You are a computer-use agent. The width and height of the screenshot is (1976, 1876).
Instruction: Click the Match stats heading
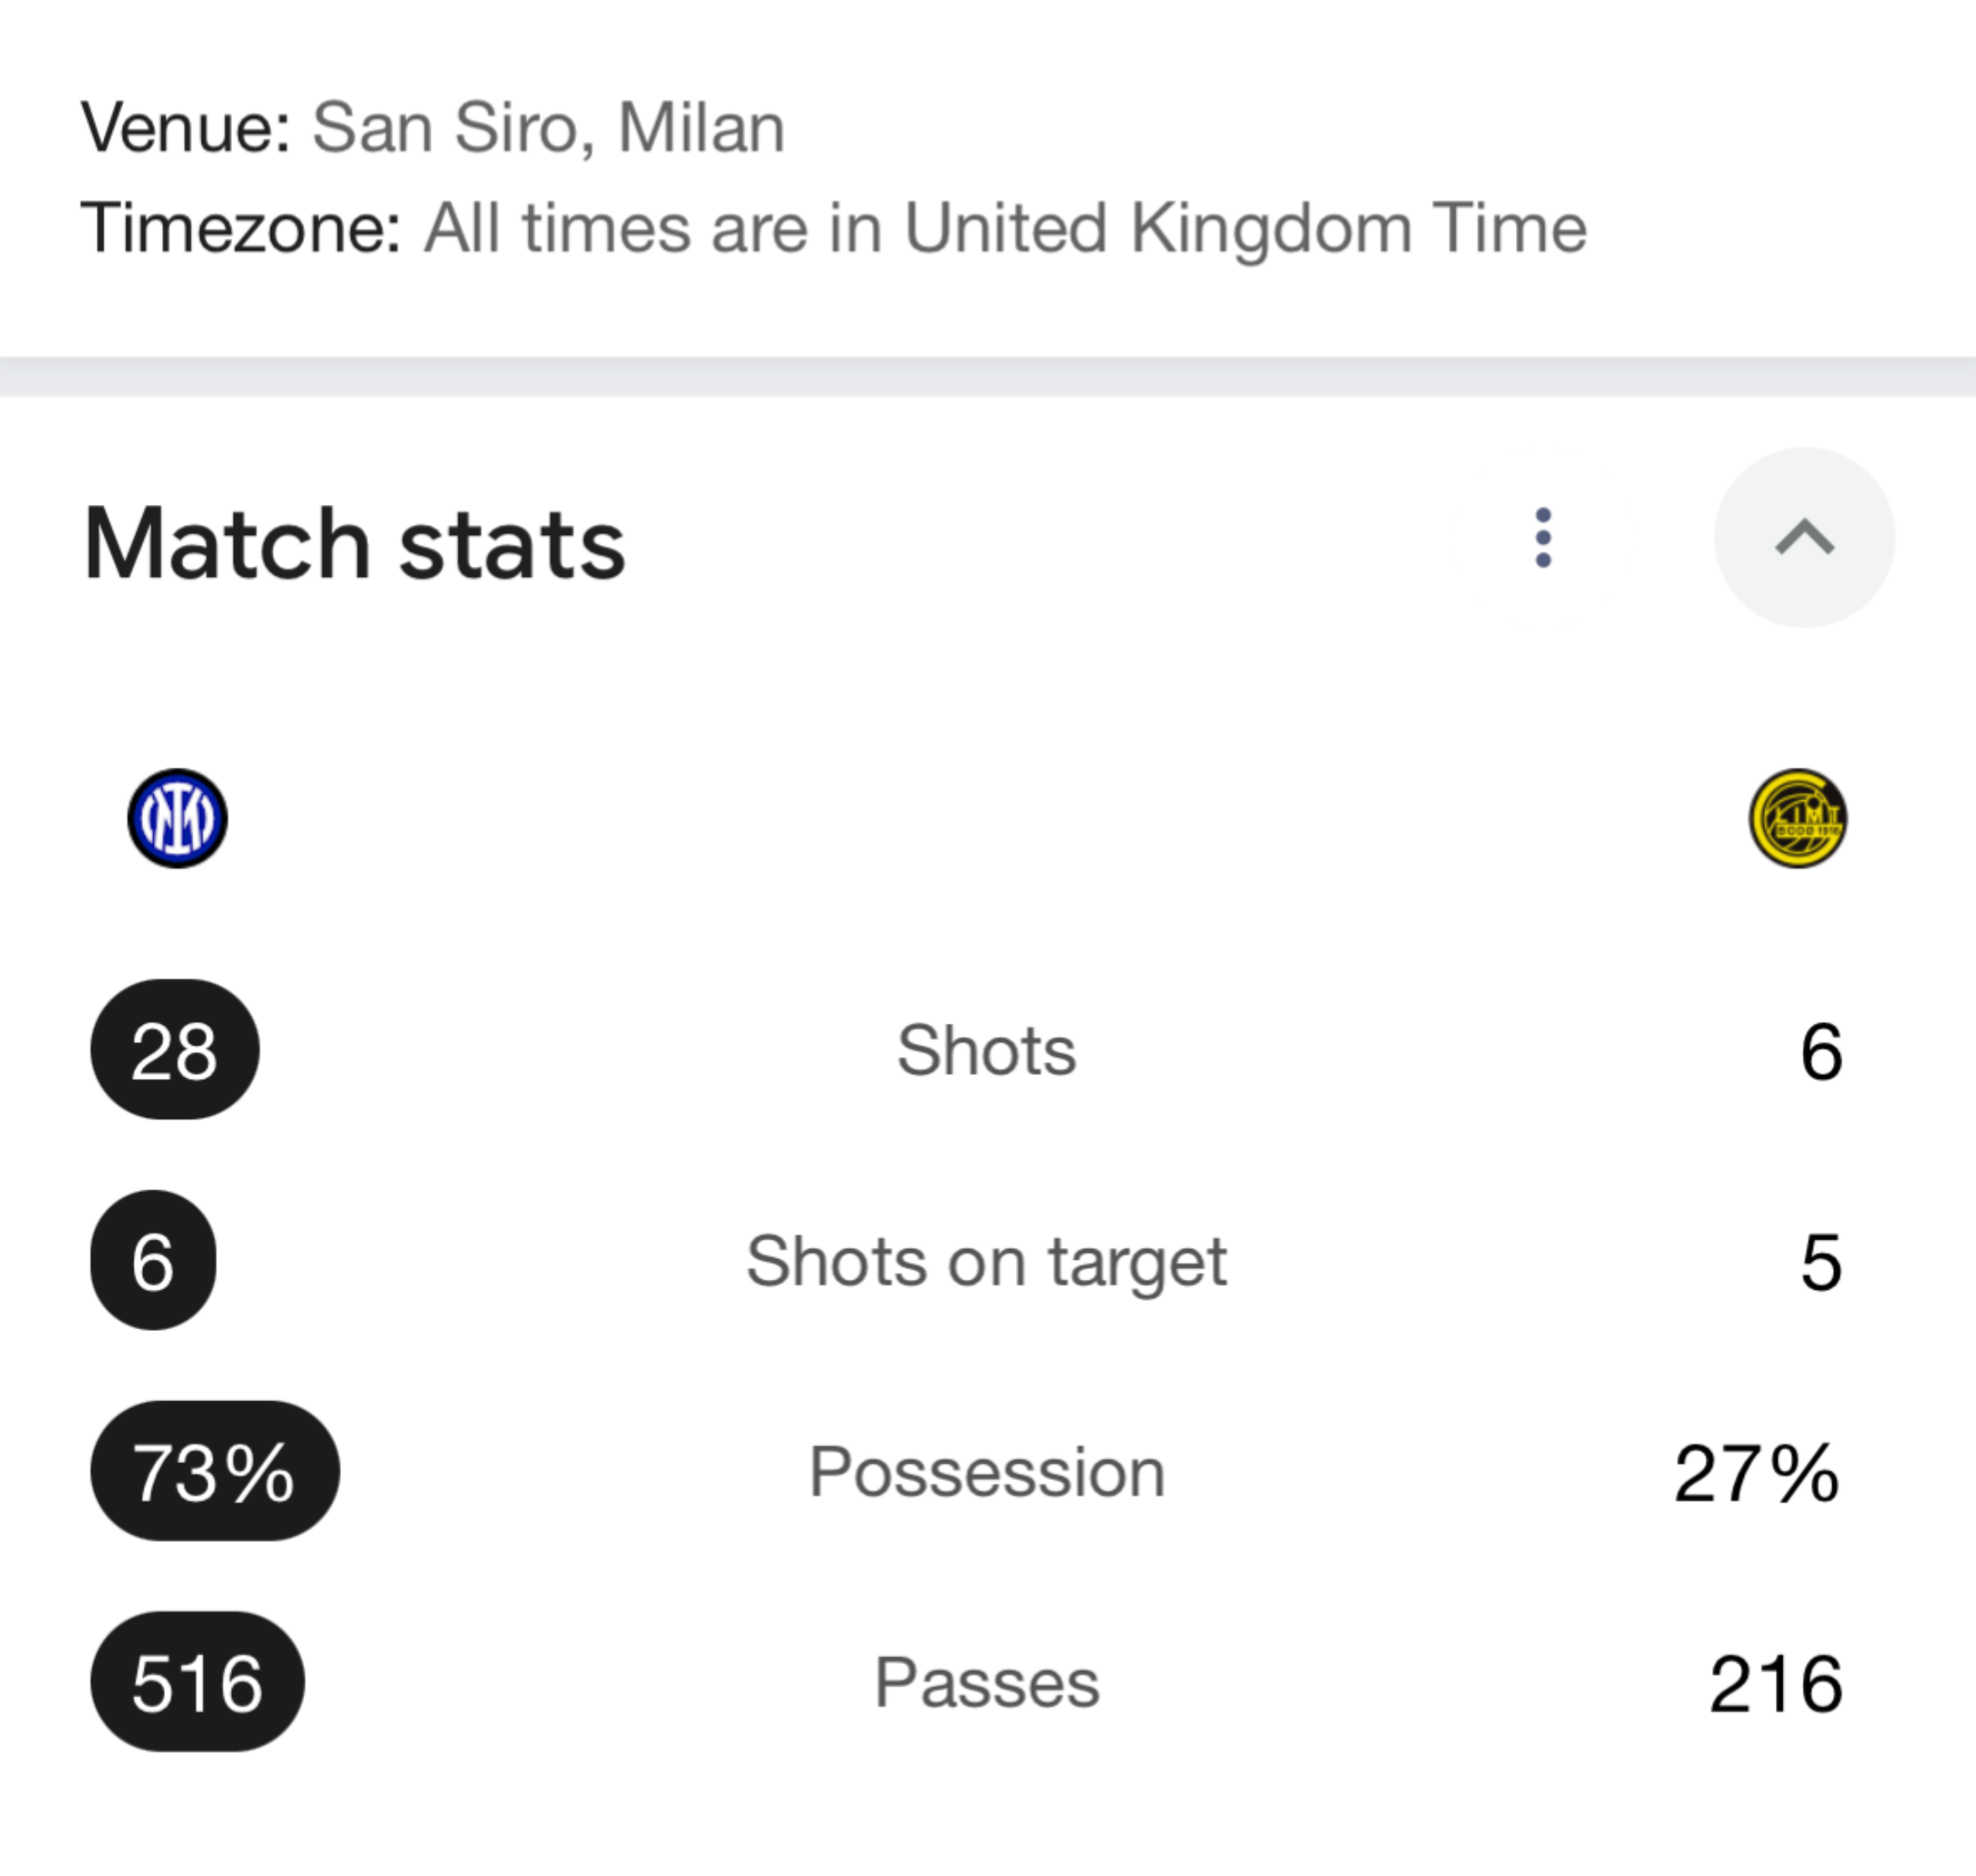[x=355, y=544]
